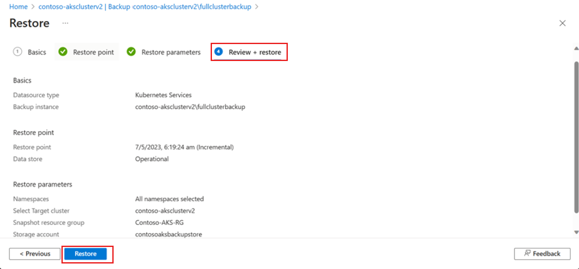Go to the Restore point tab
The image size is (579, 269).
point(93,52)
